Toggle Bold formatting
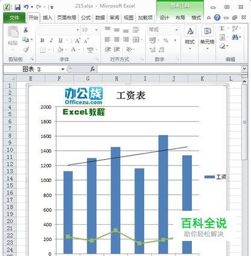 [42, 40]
